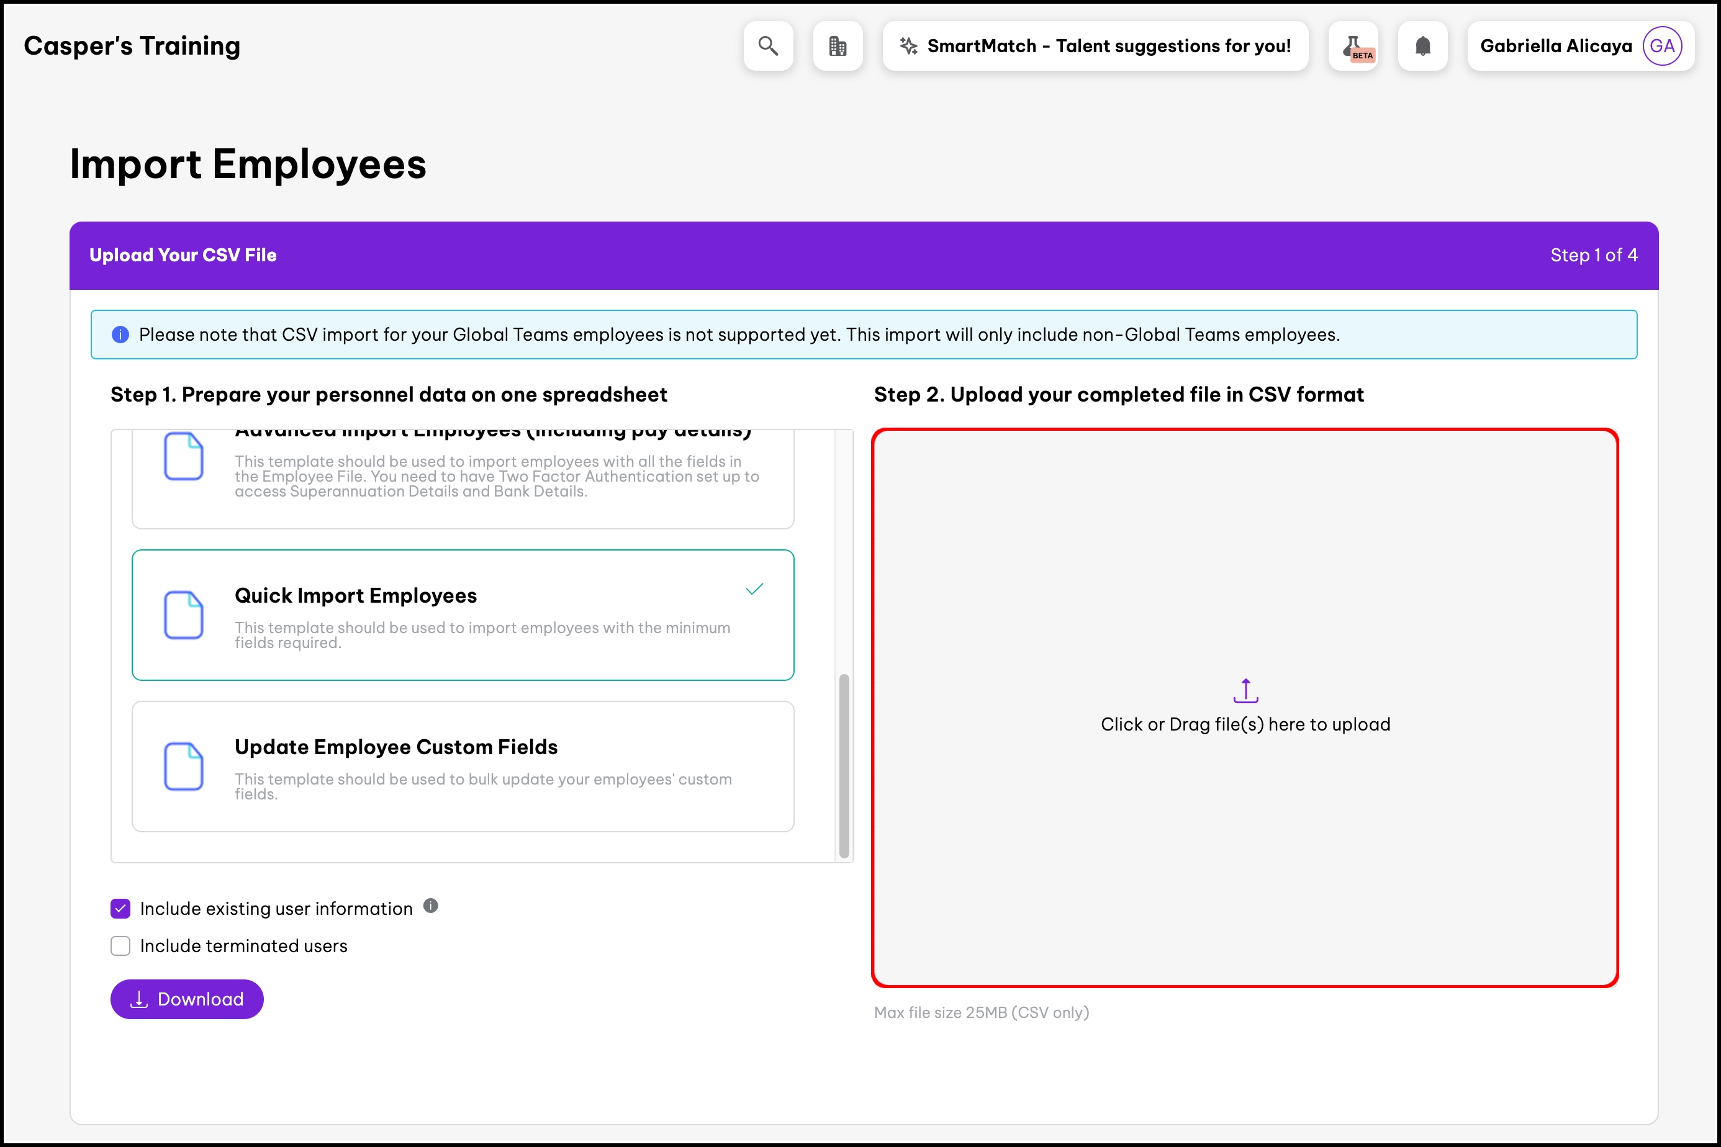
Task: Click the template list scrollbar
Action: (x=844, y=765)
